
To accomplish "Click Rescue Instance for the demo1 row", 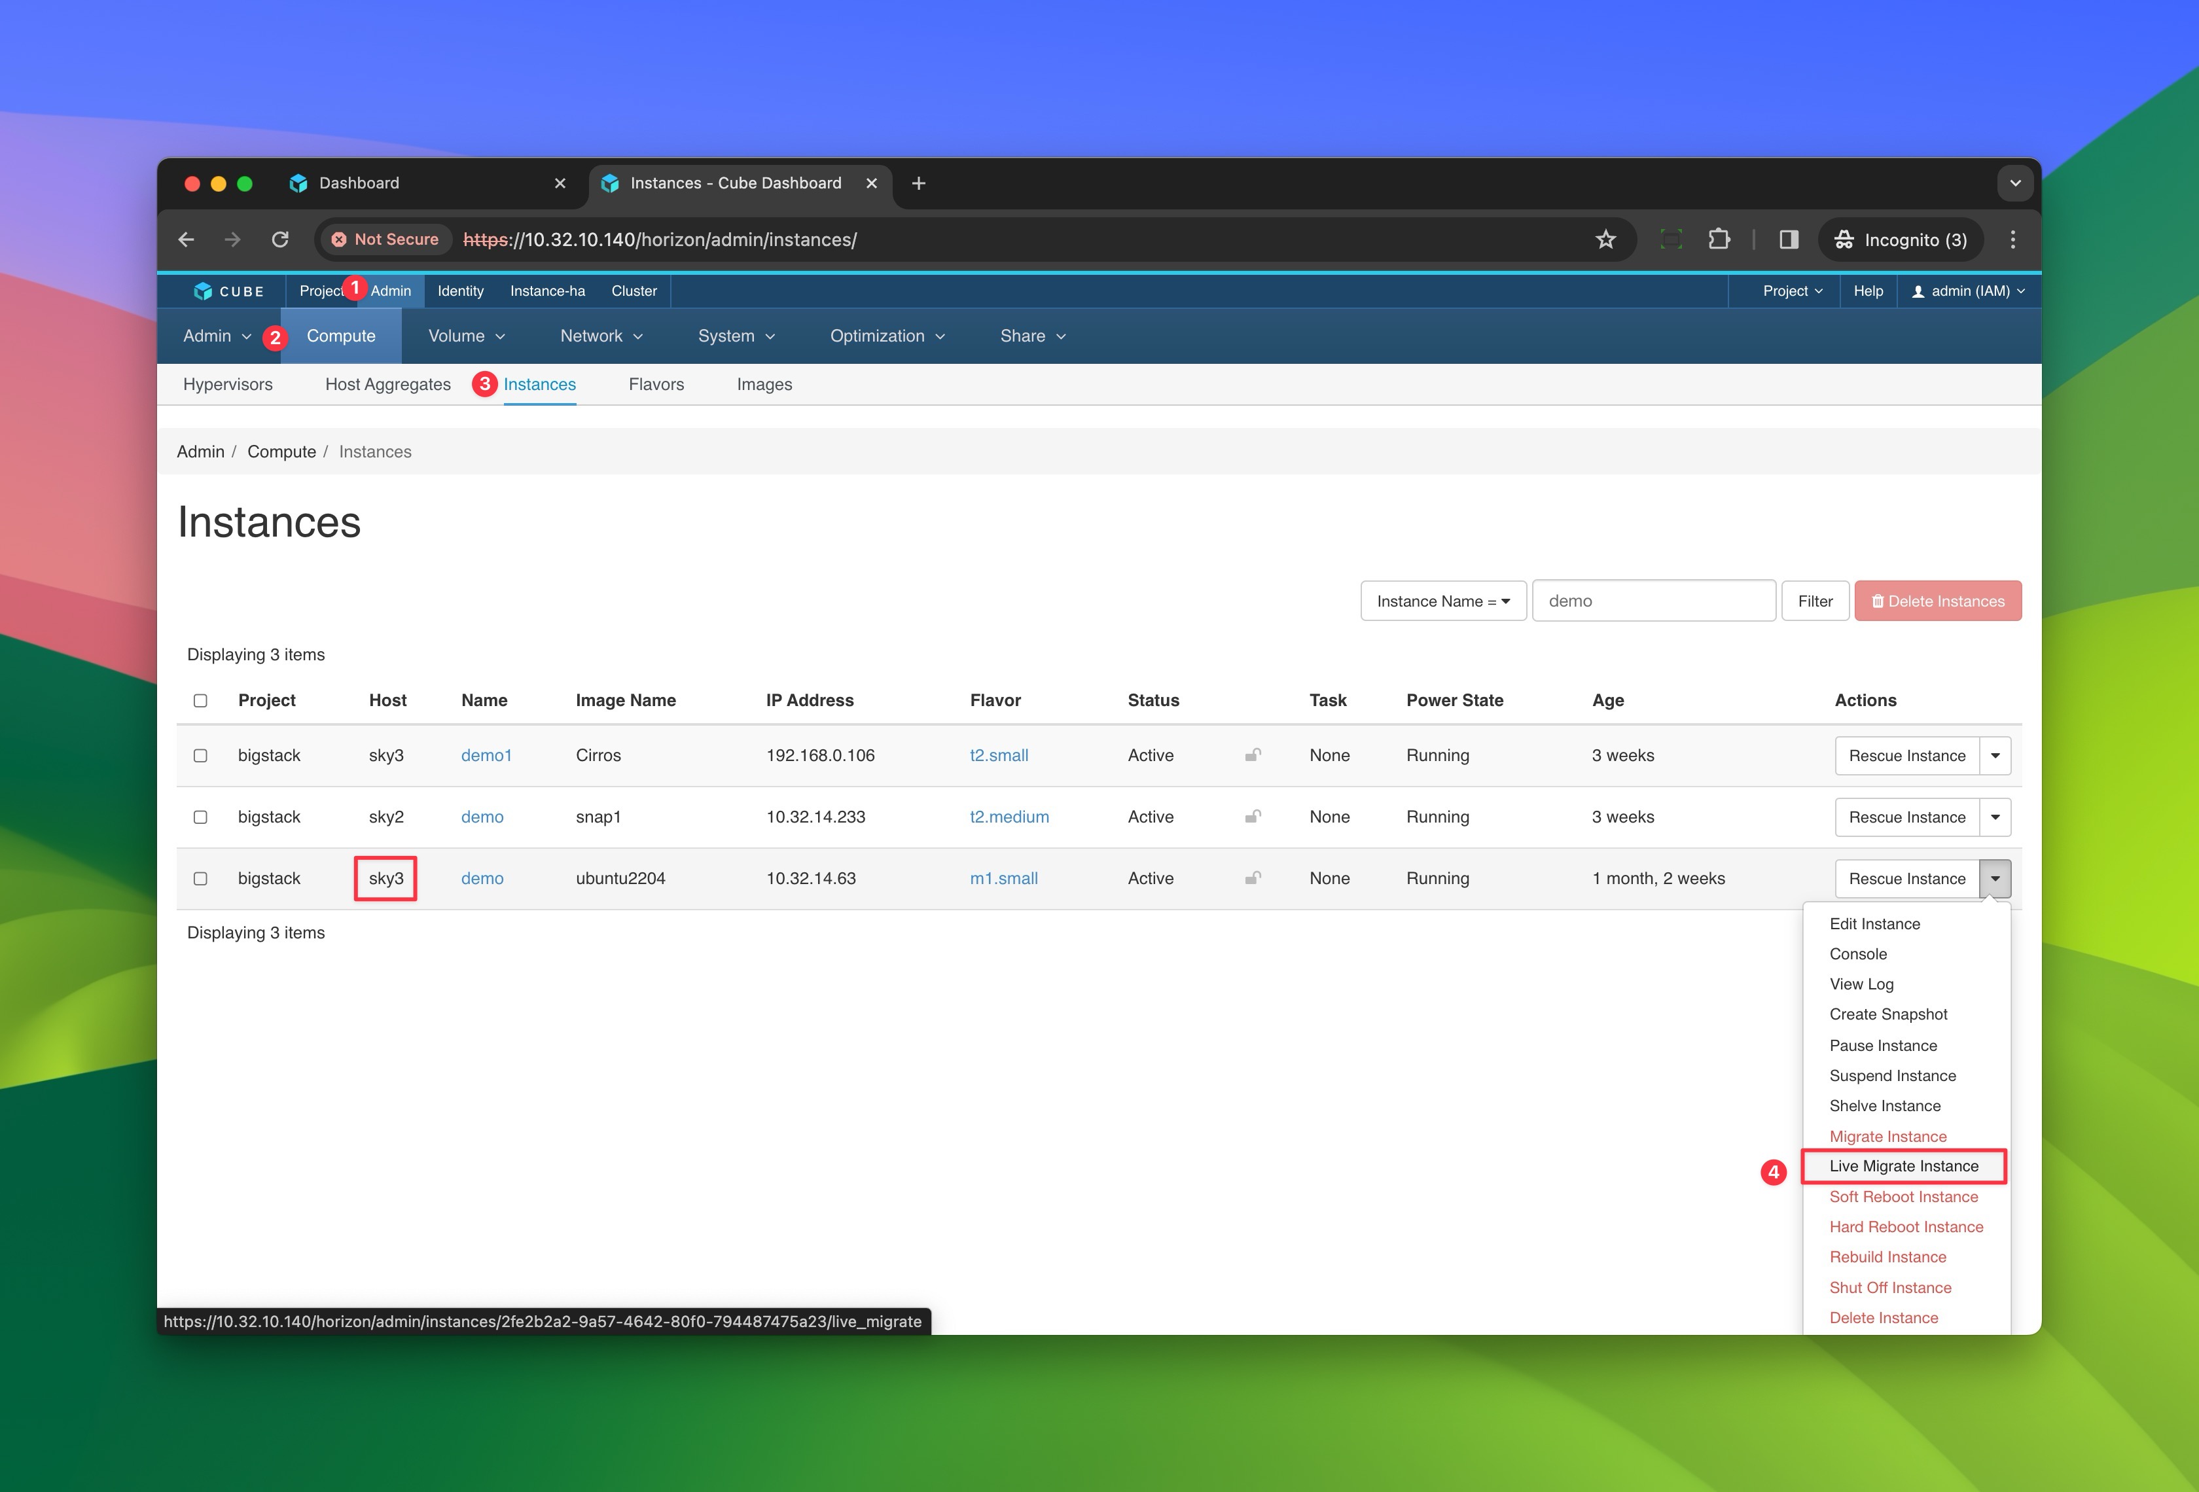I will tap(1908, 756).
